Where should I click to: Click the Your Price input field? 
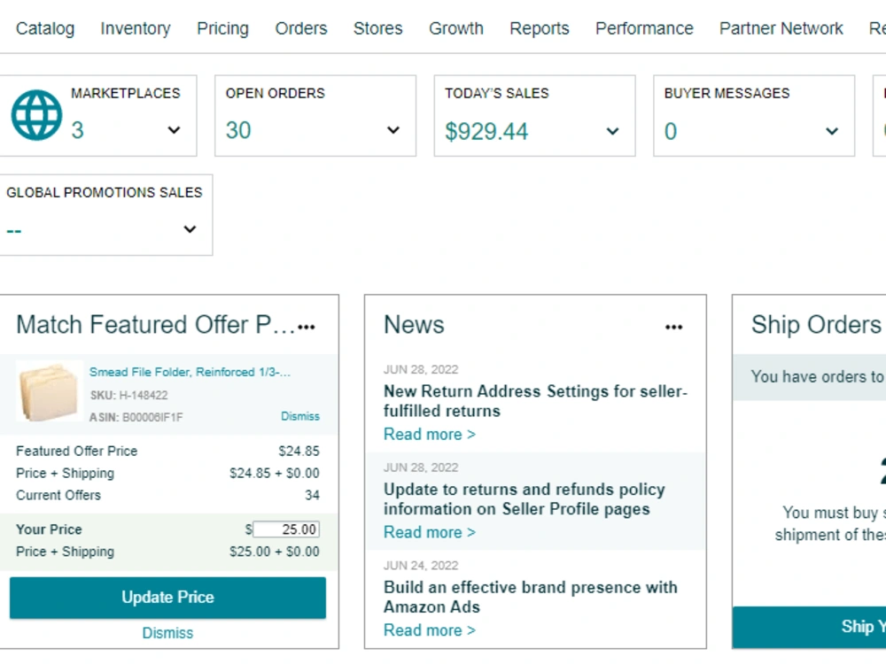[x=286, y=529]
